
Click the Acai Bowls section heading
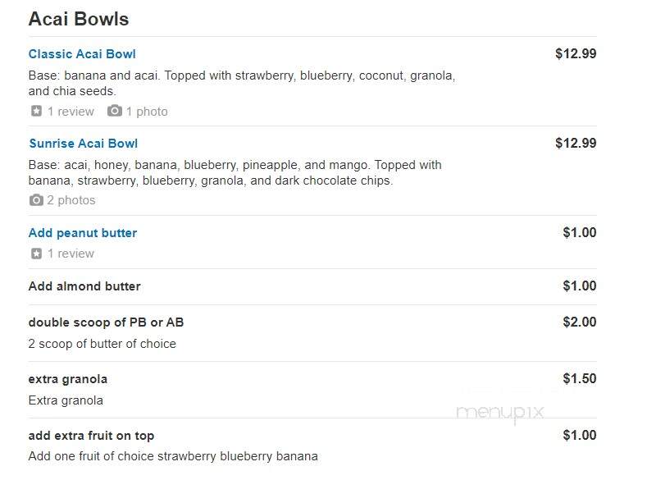point(79,19)
